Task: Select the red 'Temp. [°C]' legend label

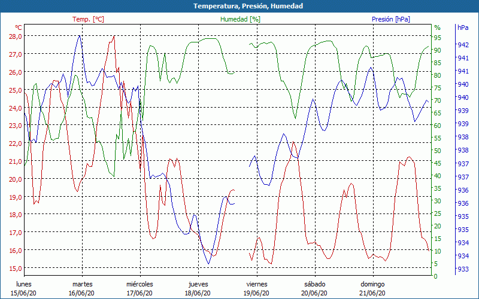Action: click(x=88, y=19)
